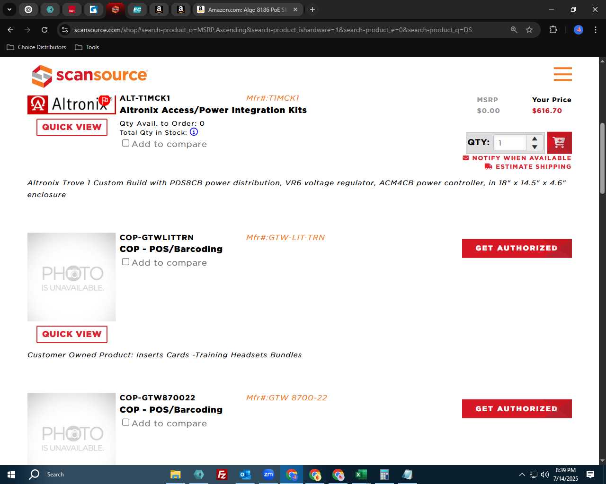Image resolution: width=606 pixels, height=484 pixels.
Task: Open Choice Distributors bookmark folder
Action: click(x=36, y=47)
